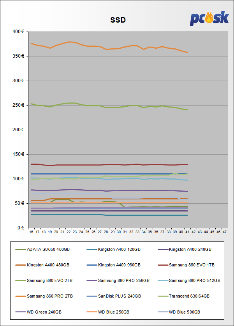This screenshot has width=234, height=326.
Task: Click week 22 on the x-axis
Action: click(69, 232)
